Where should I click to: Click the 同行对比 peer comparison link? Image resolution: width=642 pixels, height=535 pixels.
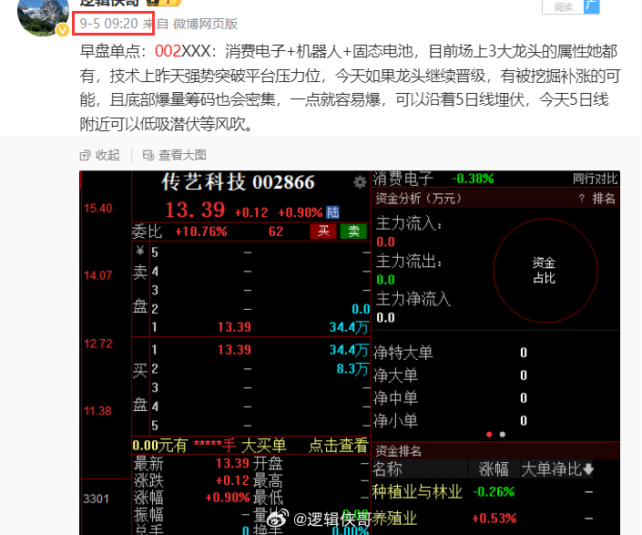(x=595, y=179)
